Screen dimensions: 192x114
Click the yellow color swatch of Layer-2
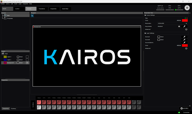click(5, 57)
